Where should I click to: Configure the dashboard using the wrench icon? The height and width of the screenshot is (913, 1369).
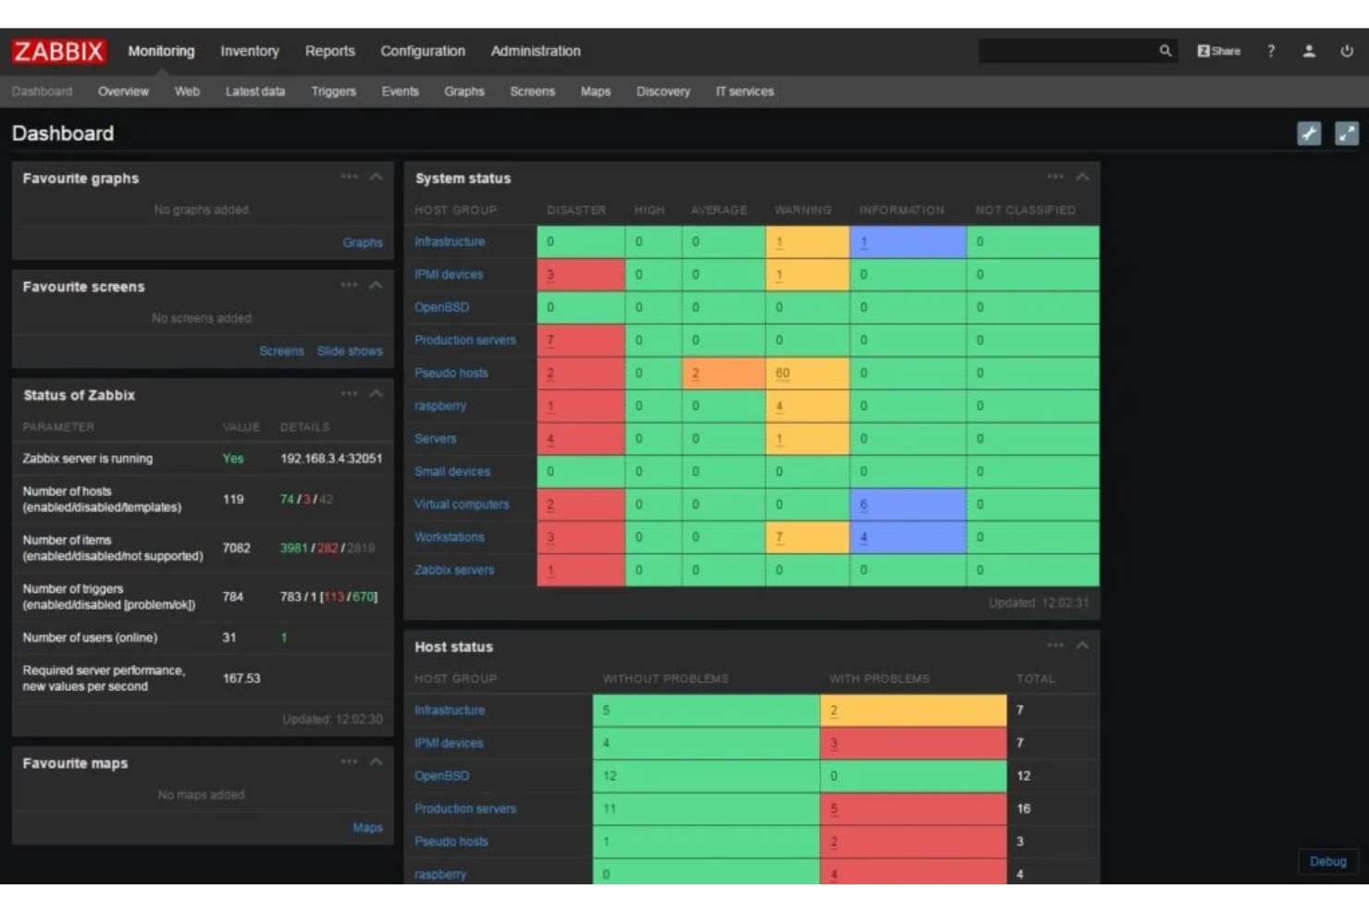click(1309, 133)
